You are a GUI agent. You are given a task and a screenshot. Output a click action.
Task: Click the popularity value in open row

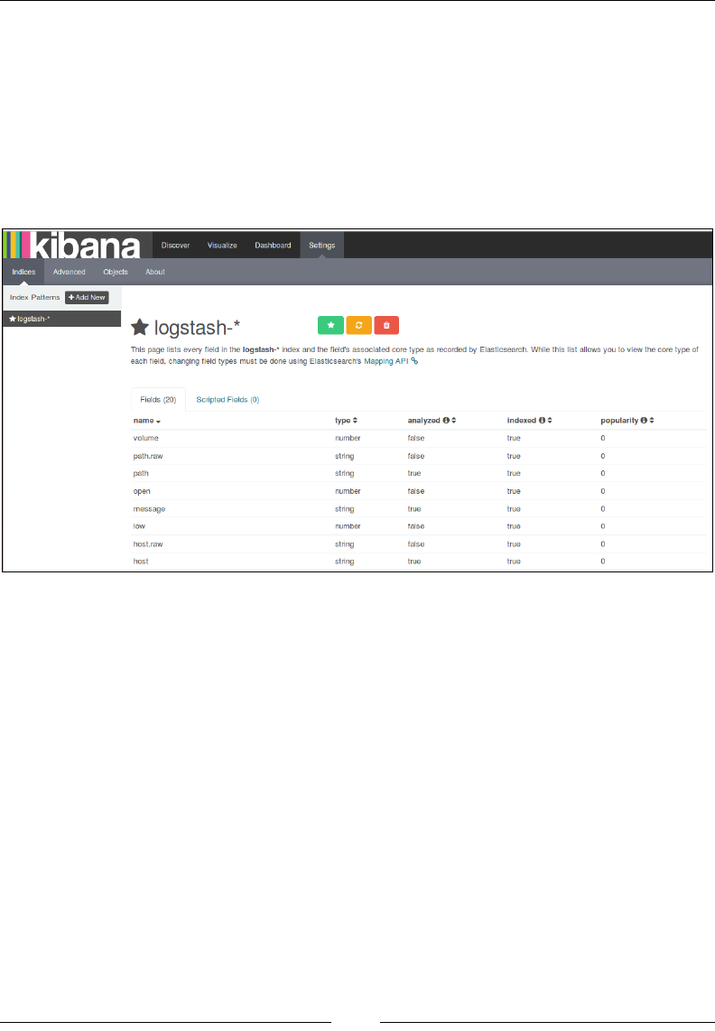602,491
